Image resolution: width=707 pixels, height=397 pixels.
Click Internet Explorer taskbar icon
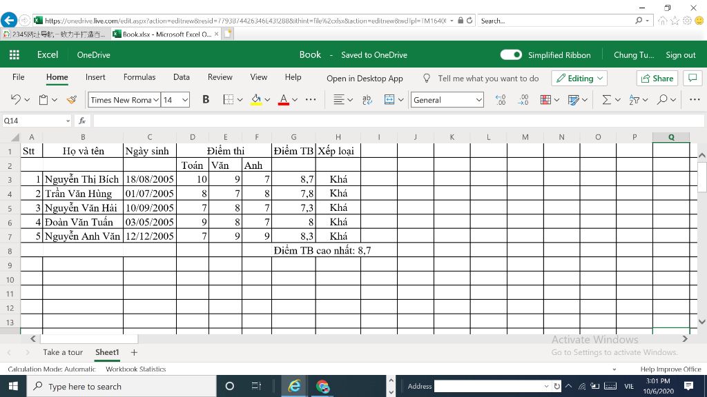pos(294,386)
